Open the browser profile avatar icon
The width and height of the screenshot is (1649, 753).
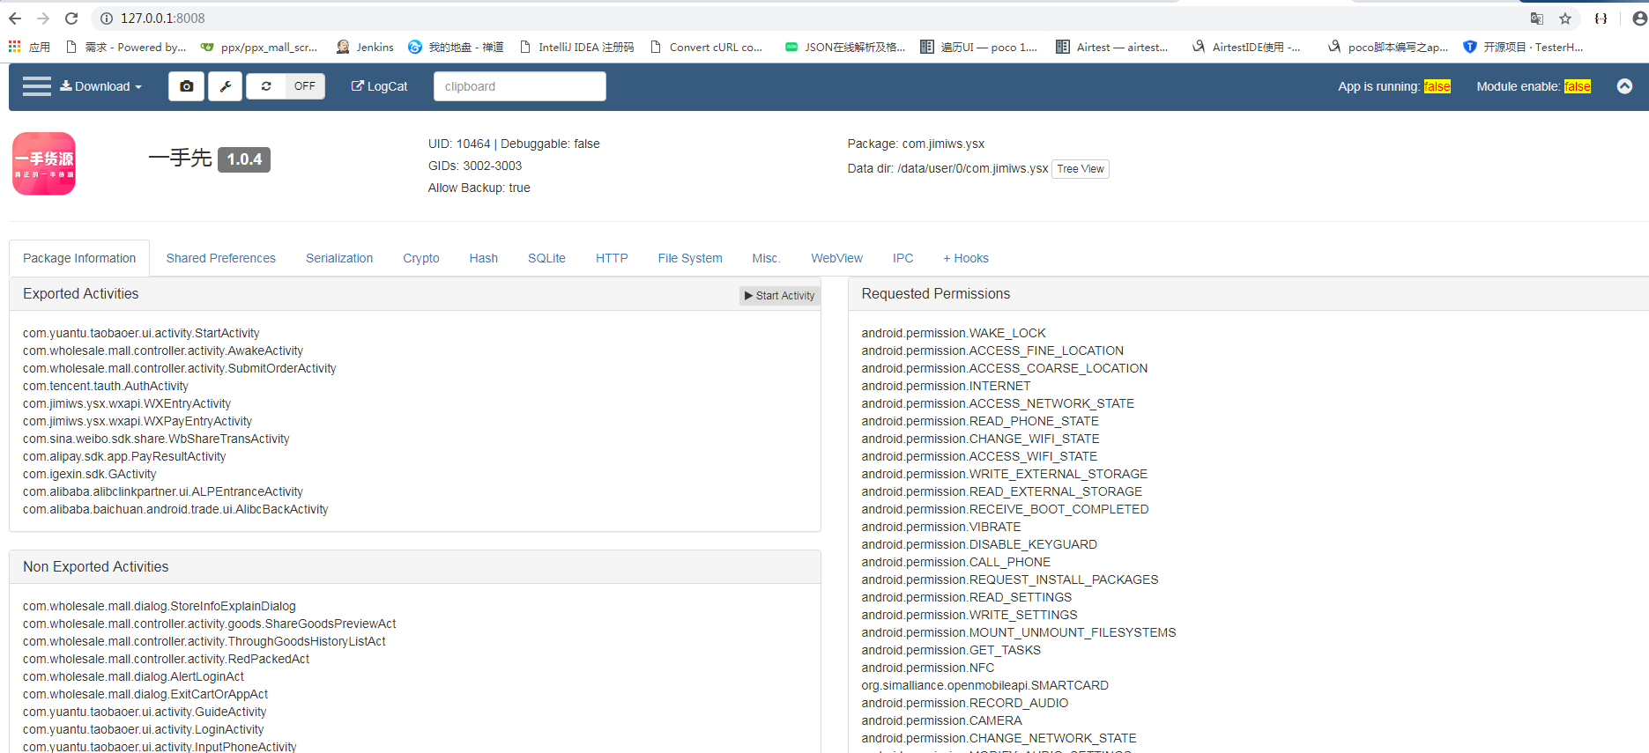click(x=1639, y=18)
